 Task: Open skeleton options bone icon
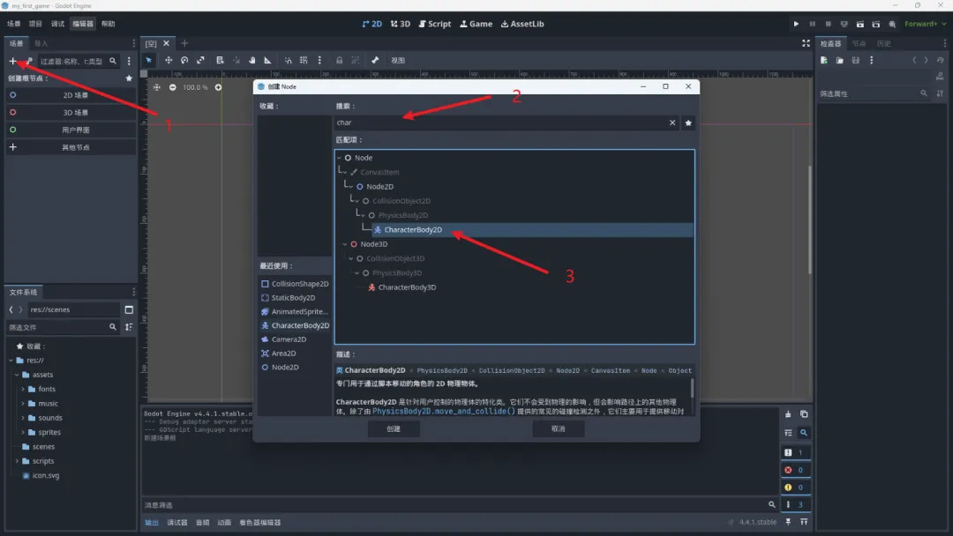pyautogui.click(x=375, y=60)
